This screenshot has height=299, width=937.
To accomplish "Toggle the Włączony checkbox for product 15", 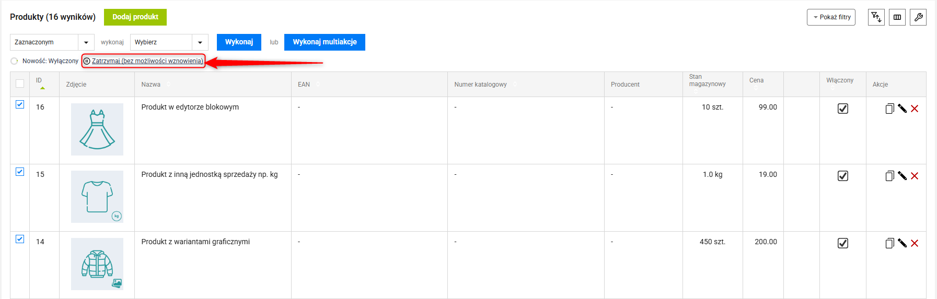I will [x=843, y=176].
